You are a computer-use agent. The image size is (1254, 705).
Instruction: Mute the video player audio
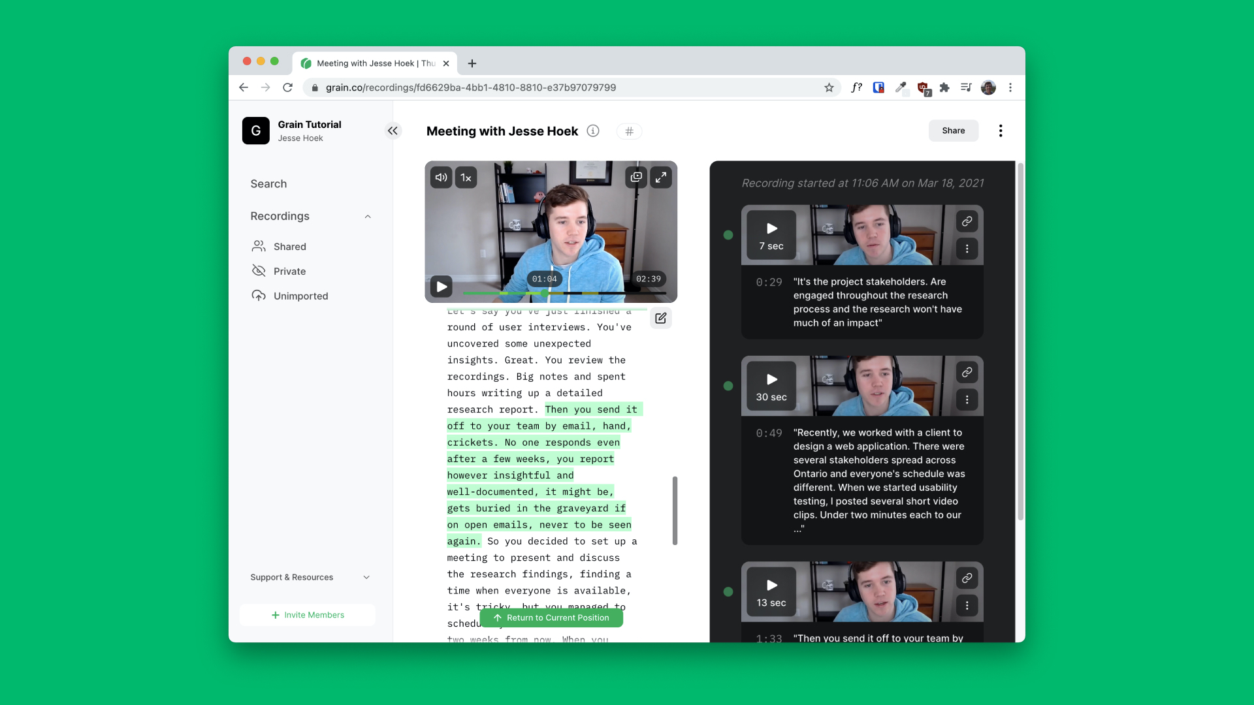(442, 177)
